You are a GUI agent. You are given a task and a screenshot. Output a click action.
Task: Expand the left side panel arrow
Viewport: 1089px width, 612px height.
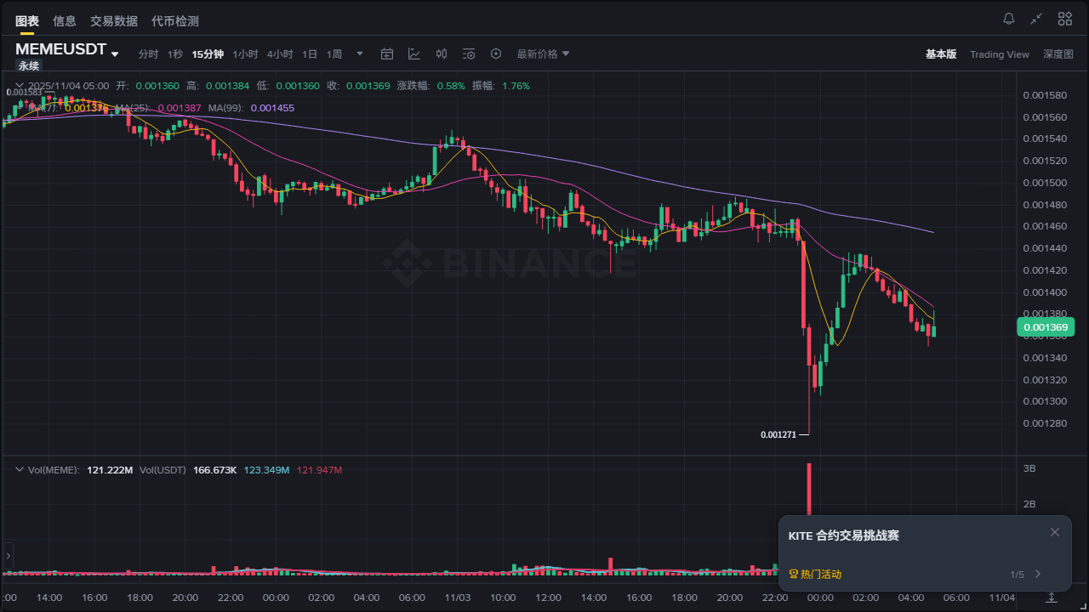tap(9, 556)
